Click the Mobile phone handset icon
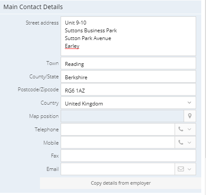The image size is (206, 195). 181,142
